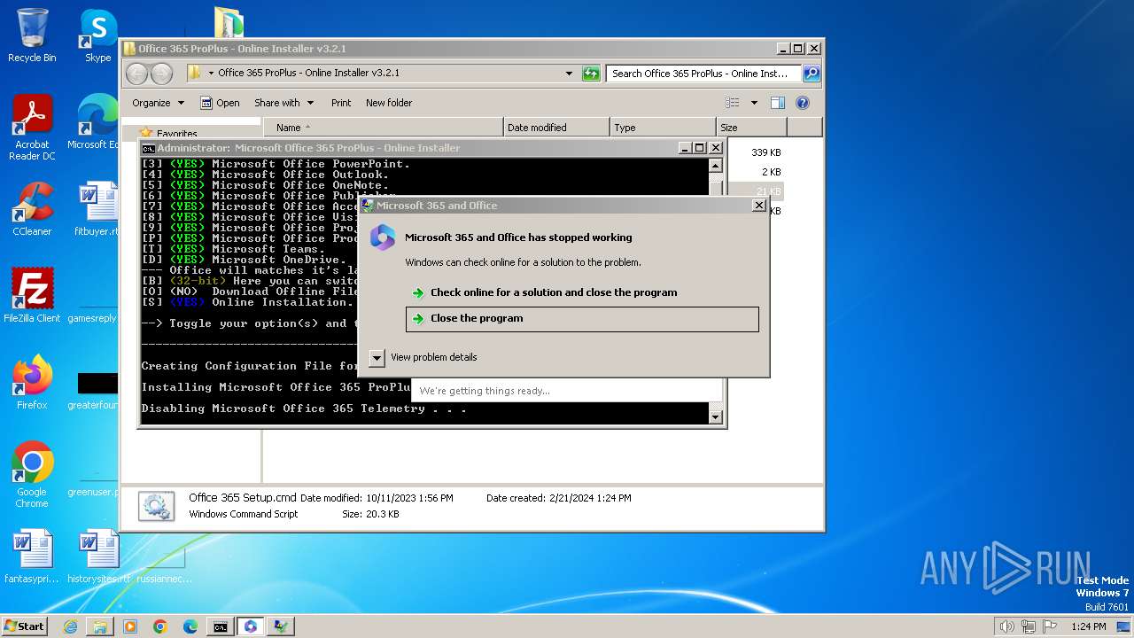Open Edge from taskbar

(x=190, y=626)
